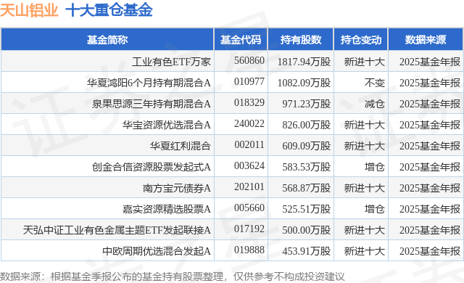464x283 pixels.
Task: Click the 持仓变动 column header
Action: 361,40
